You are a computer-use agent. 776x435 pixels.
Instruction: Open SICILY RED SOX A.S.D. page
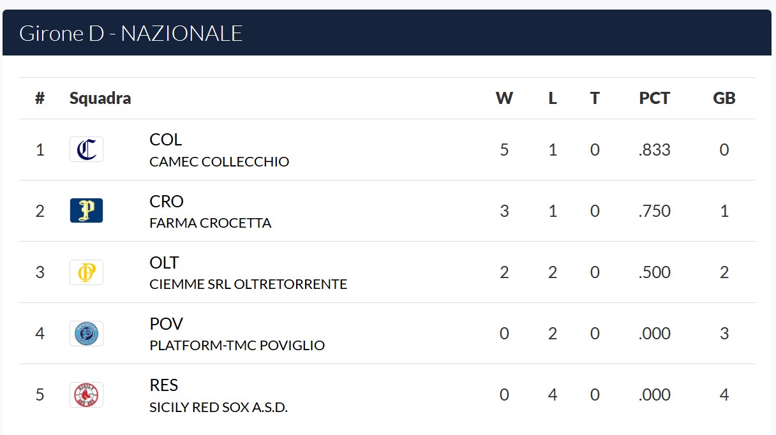(218, 407)
